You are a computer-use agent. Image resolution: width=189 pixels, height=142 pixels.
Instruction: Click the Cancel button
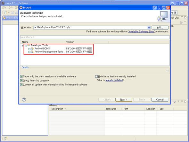point(160,100)
